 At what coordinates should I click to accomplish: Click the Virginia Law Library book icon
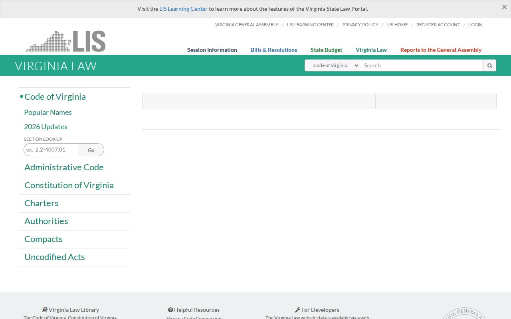tap(45, 310)
